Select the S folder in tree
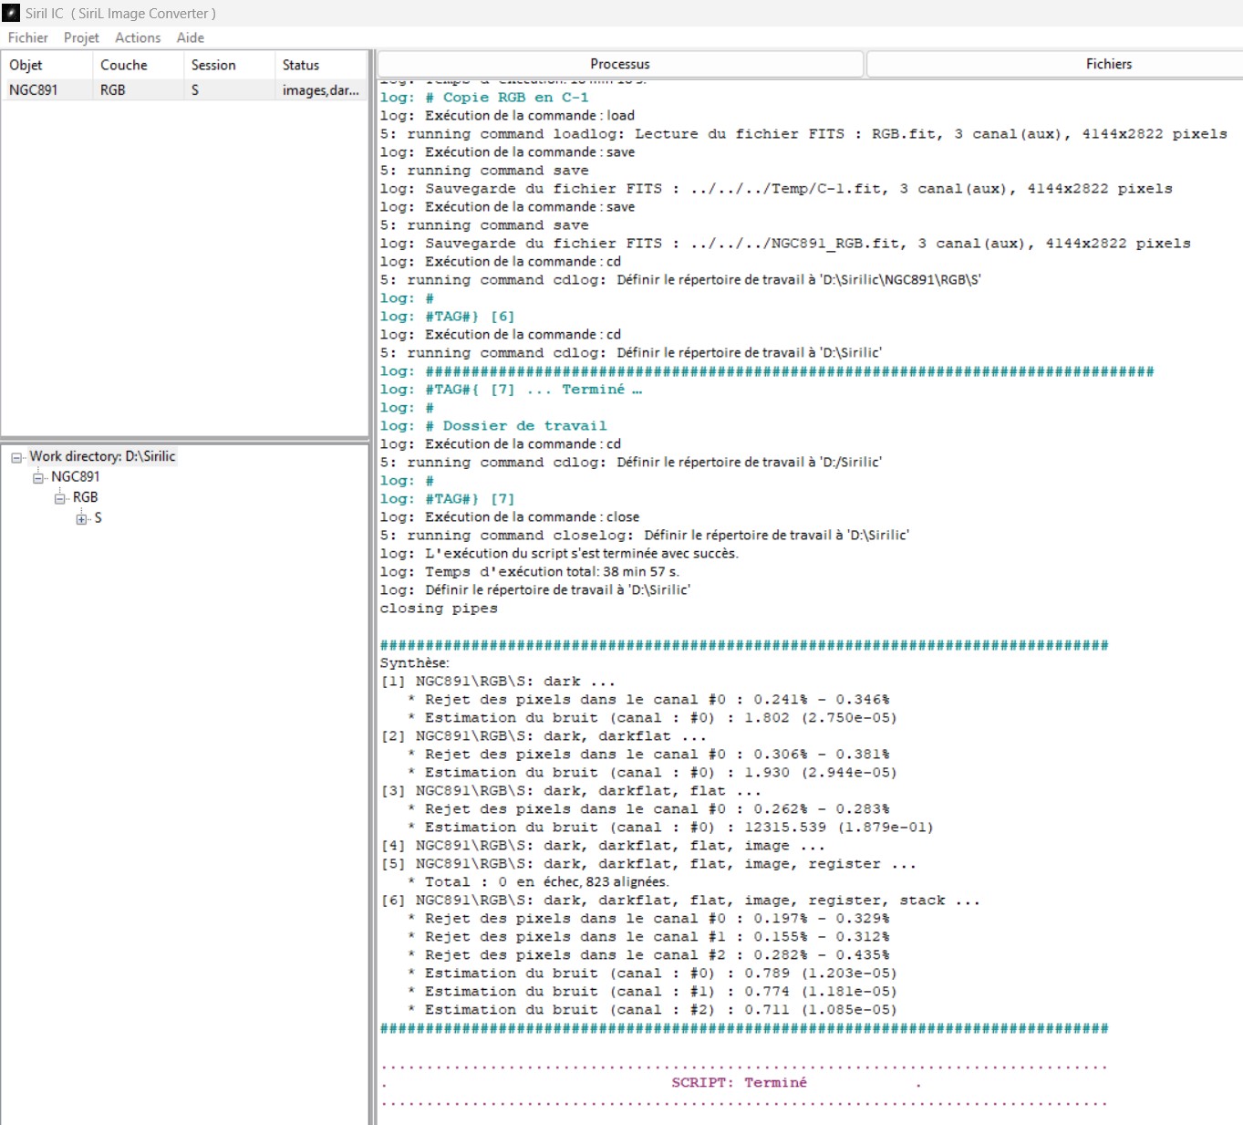 pos(98,518)
